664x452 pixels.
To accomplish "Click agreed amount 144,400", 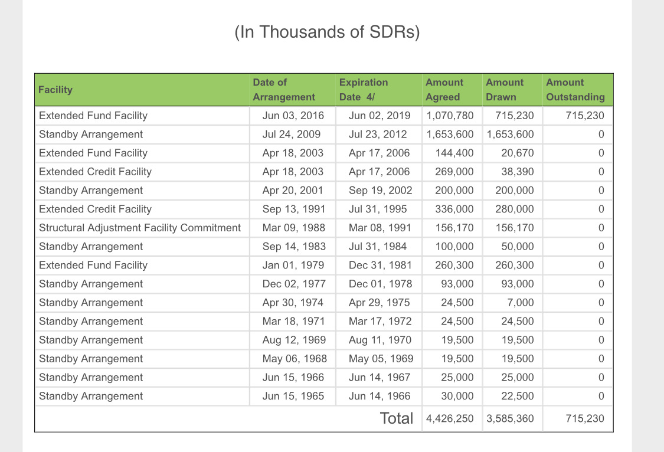I will pyautogui.click(x=454, y=153).
